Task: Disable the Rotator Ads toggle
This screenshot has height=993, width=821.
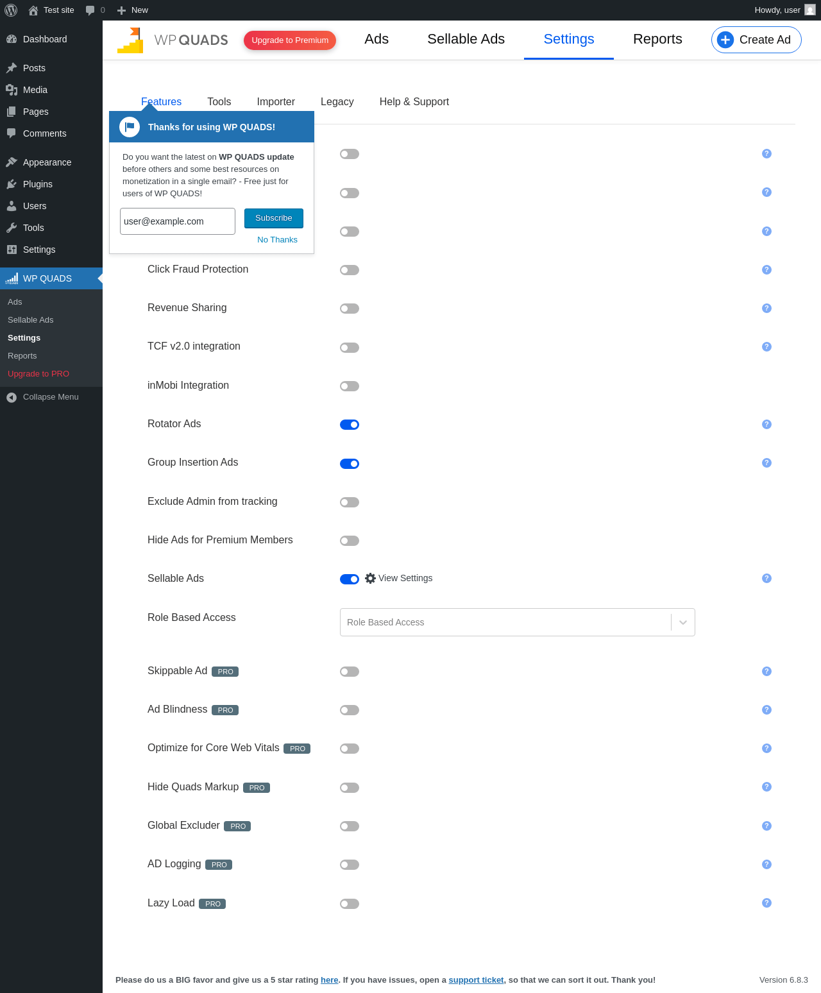Action: click(350, 425)
